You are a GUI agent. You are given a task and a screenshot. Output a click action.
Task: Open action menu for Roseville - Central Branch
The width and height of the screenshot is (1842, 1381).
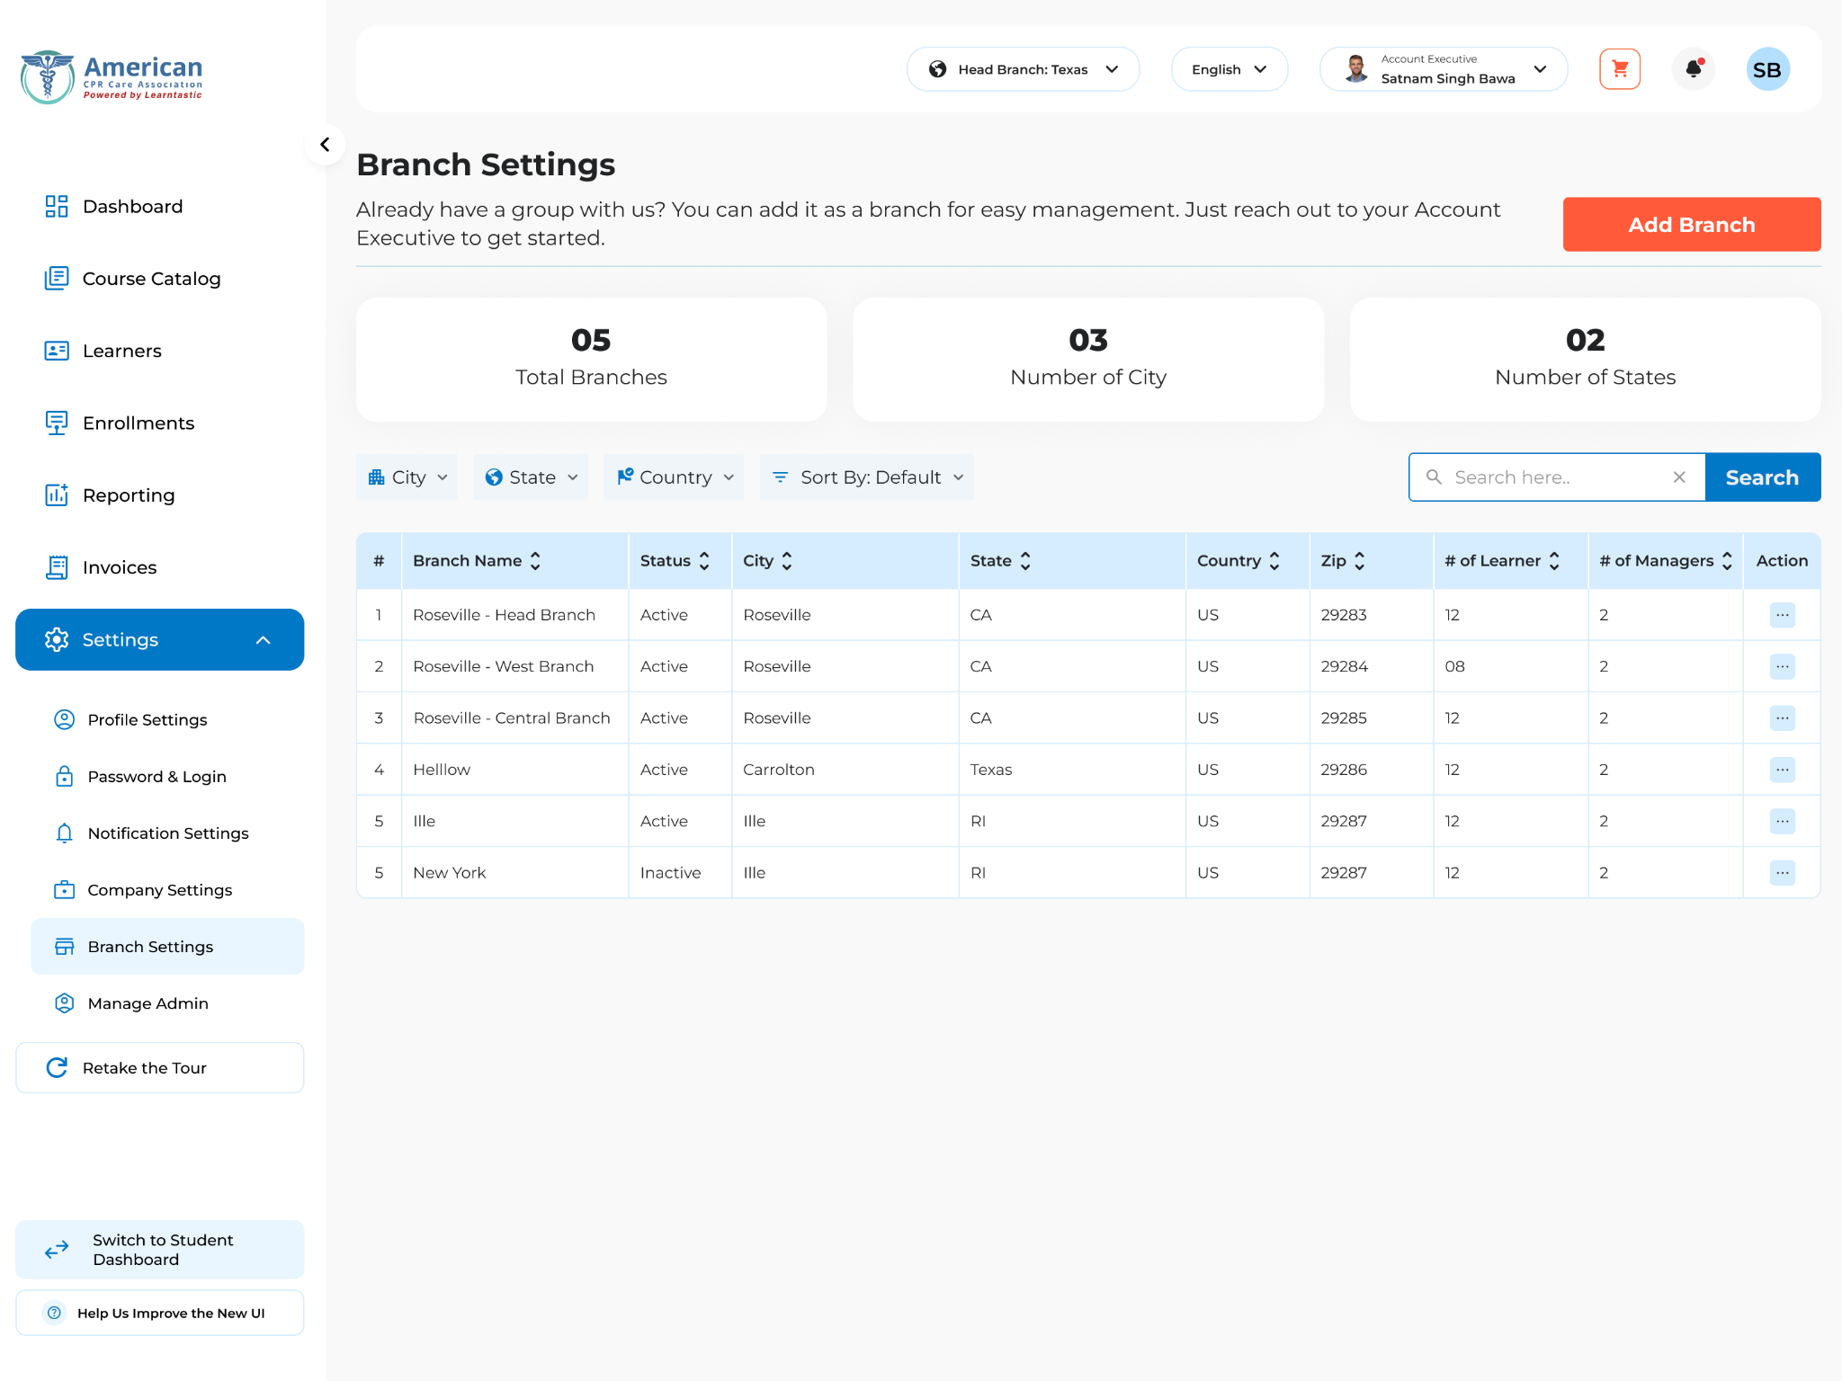tap(1782, 717)
